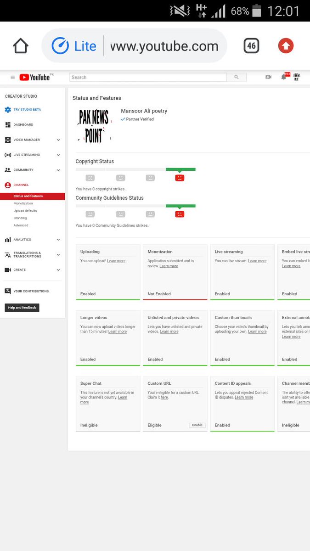The height and width of the screenshot is (551, 310).
Task: Open the Branding submenu item
Action: click(20, 218)
